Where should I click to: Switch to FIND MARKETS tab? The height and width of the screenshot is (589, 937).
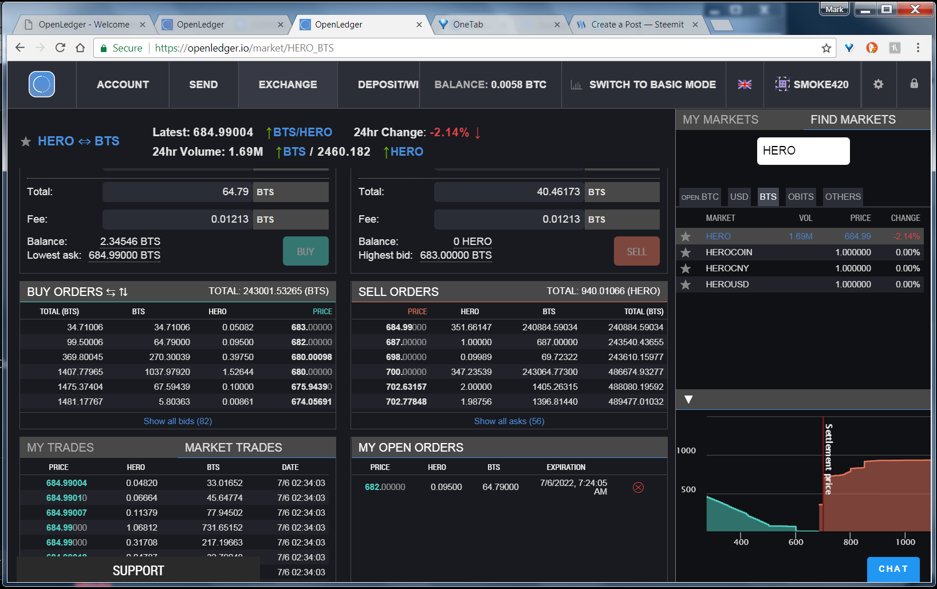[853, 120]
